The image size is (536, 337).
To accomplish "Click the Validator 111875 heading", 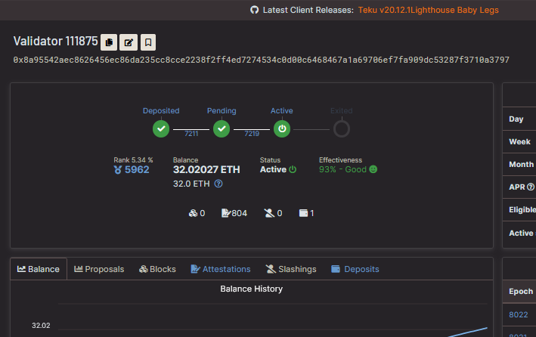I will click(55, 41).
